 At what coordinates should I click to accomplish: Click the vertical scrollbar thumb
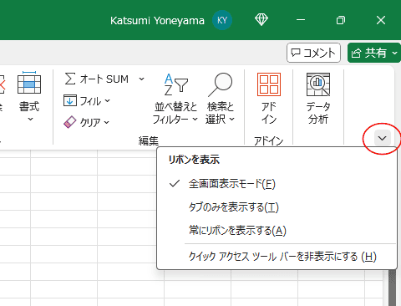coord(392,288)
